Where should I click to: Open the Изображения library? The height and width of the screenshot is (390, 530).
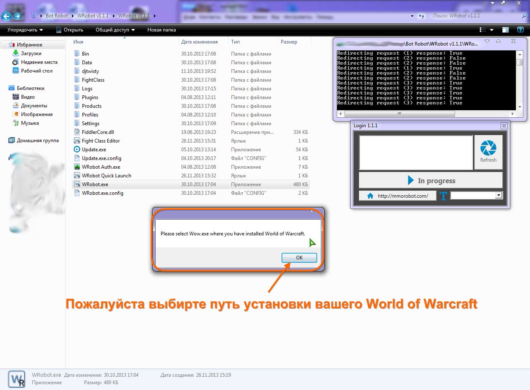(x=37, y=114)
